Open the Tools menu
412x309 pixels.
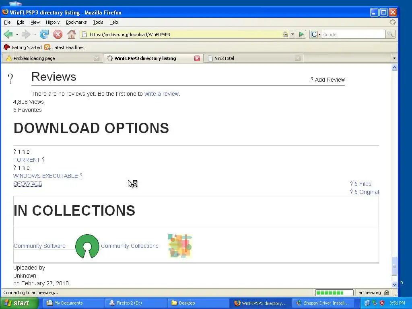point(98,23)
